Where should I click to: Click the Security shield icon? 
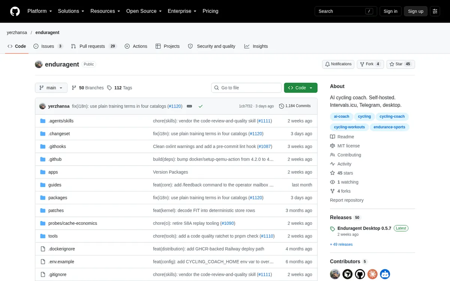pos(190,46)
